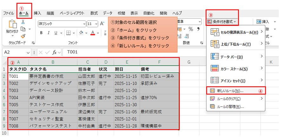Image resolution: width=281 pixels, height=138 pixels.
Task: Switch to the 表示 tab
Action: (x=134, y=13)
